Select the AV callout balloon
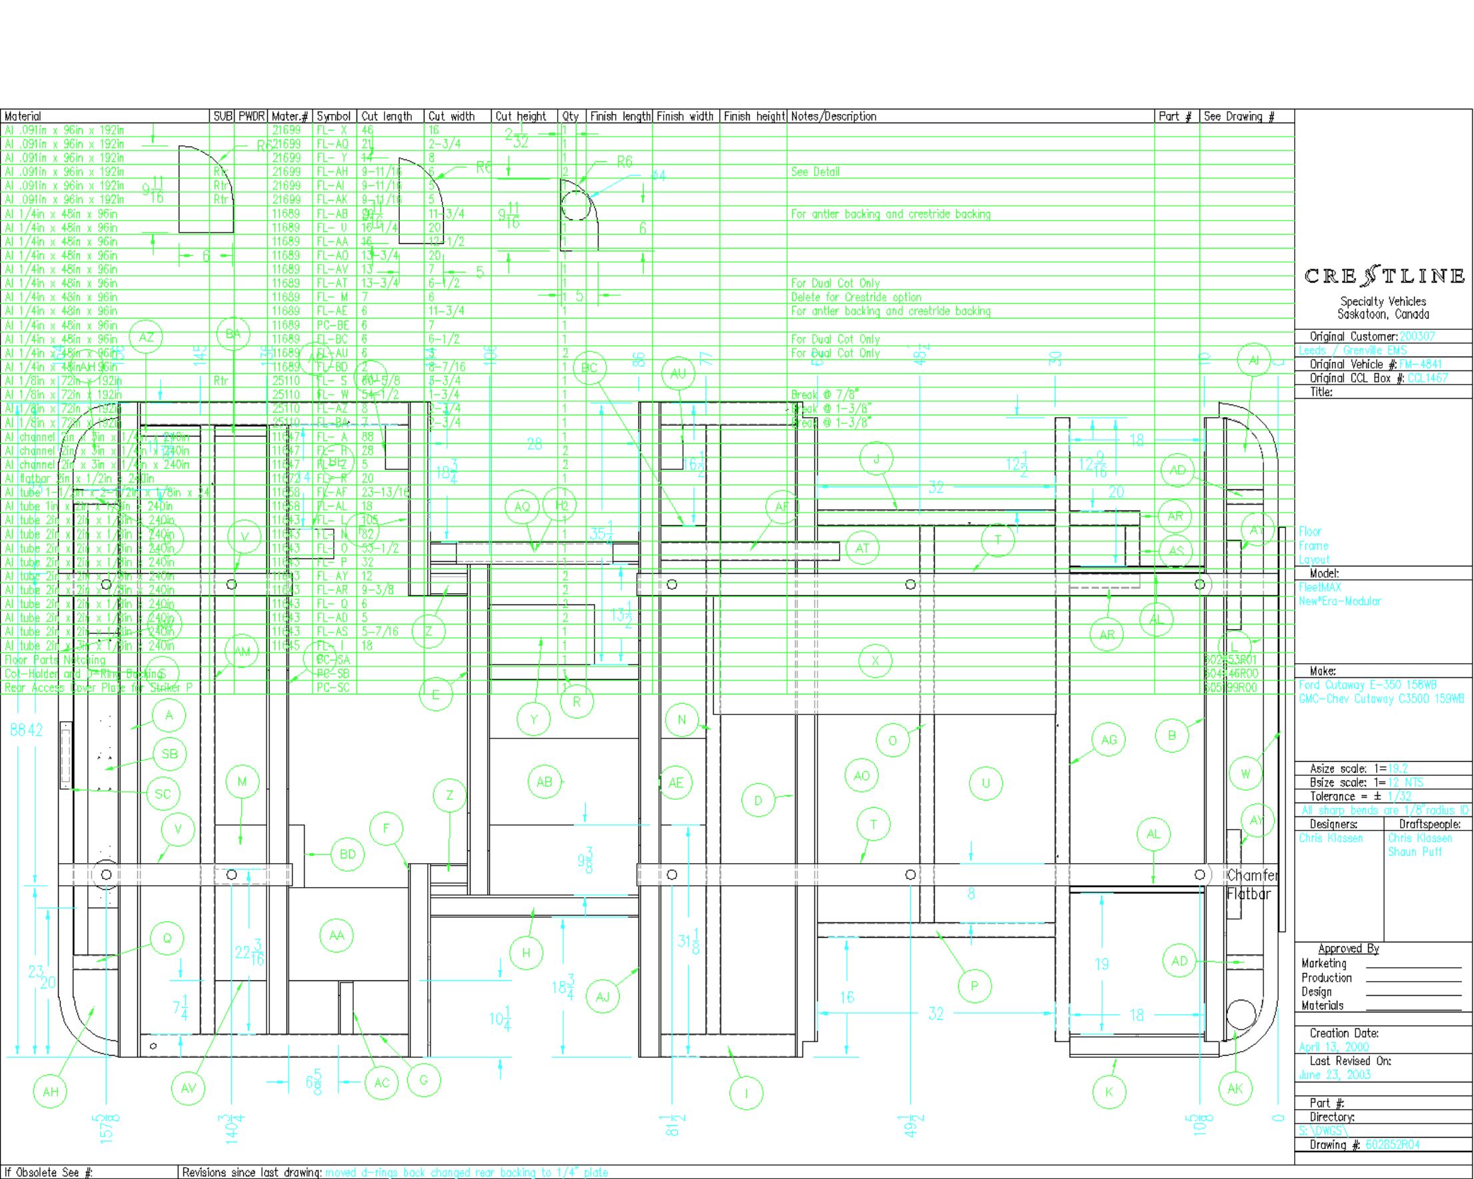The image size is (1474, 1179). [189, 1088]
